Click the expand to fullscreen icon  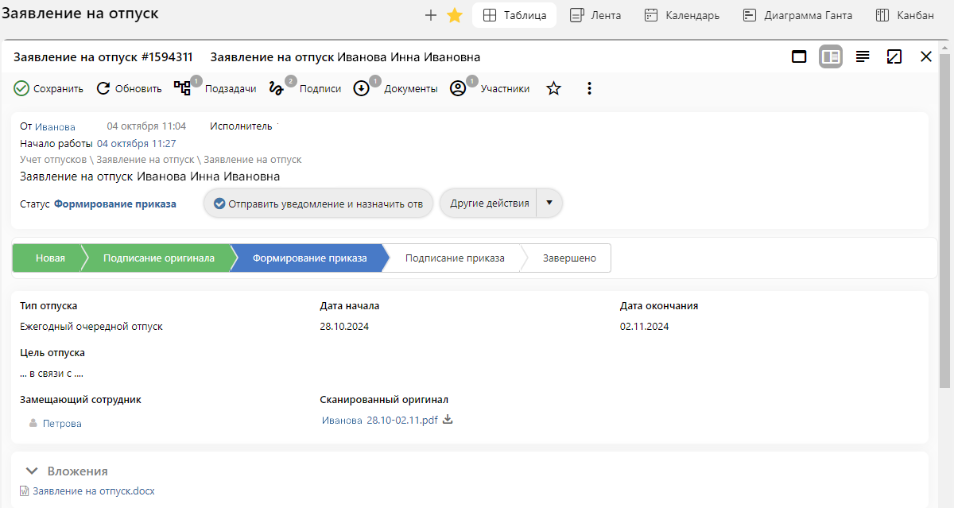[x=894, y=56]
